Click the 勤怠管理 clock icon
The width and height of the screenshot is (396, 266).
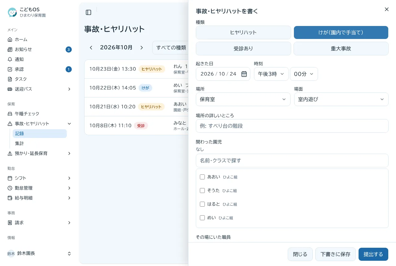click(x=10, y=188)
